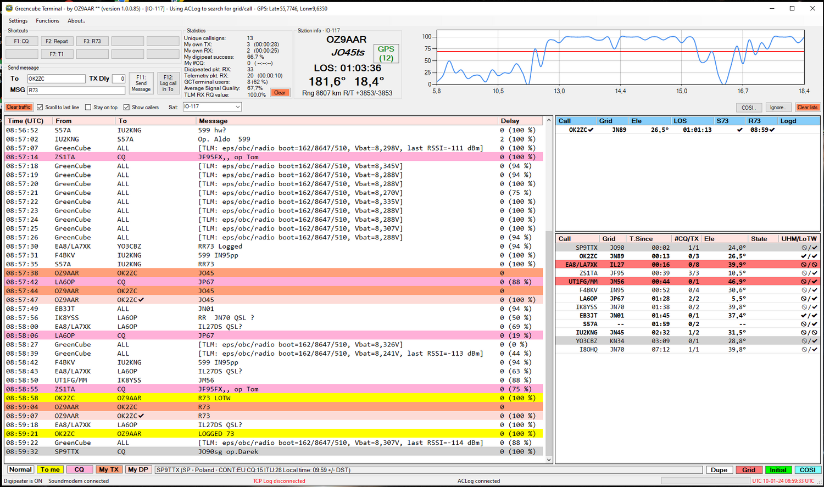Viewport: 824px width, 487px height.
Task: Select the yellow To me legend swatch
Action: point(50,469)
